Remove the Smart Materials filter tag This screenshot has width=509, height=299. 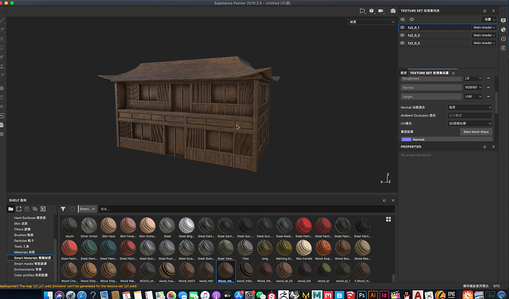tap(94, 209)
